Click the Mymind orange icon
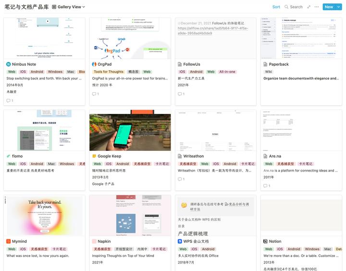Screen dimensions: 346x271 tap(8, 241)
